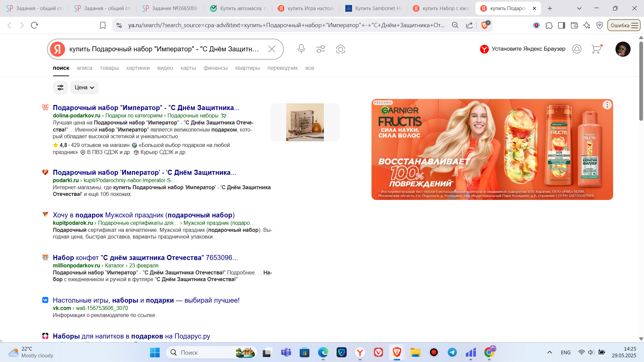Viewport: 644px width, 362px height.
Task: Click the Garnier Fructis ad banner
Action: [x=492, y=149]
